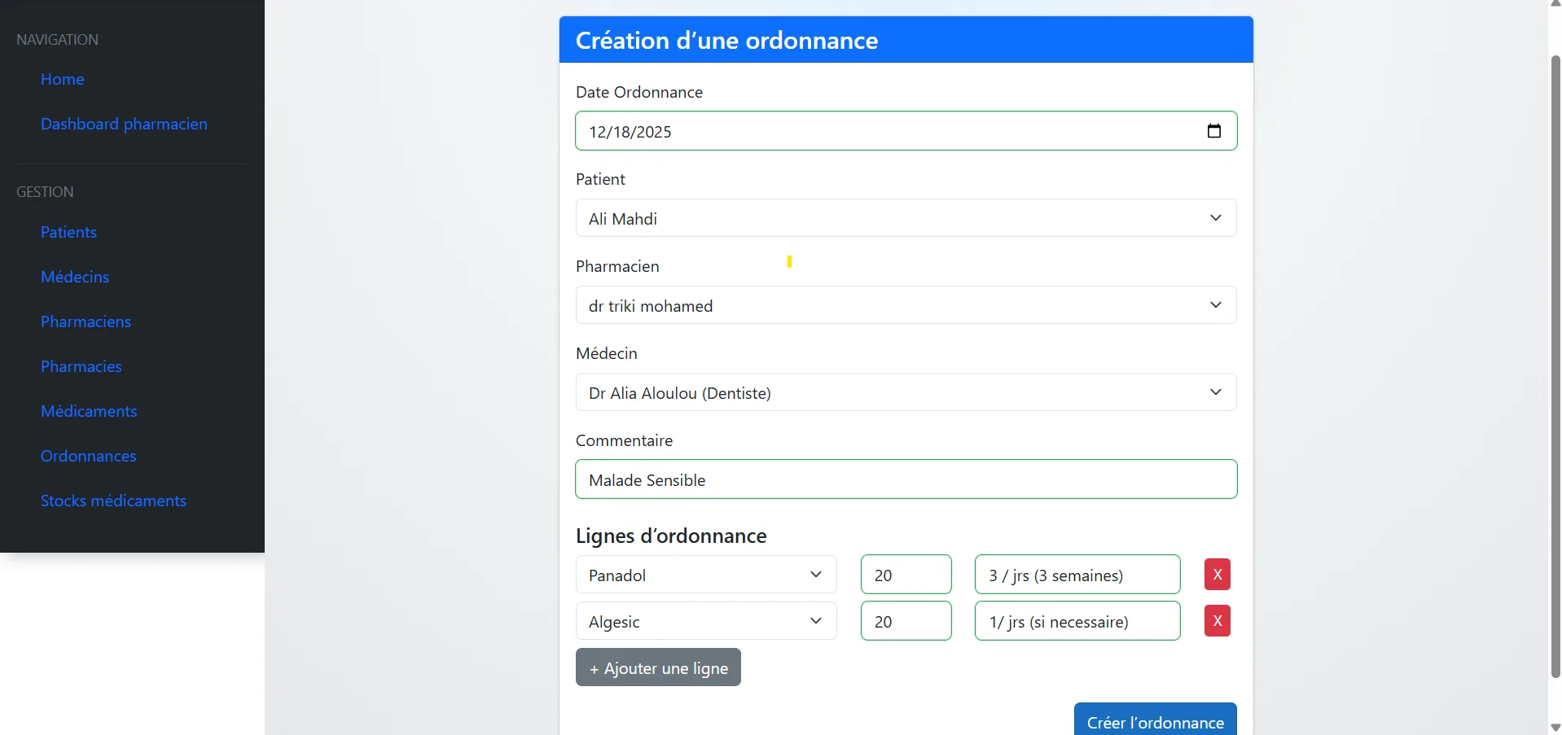Submit with Créer l'ordonnance button

(1155, 720)
